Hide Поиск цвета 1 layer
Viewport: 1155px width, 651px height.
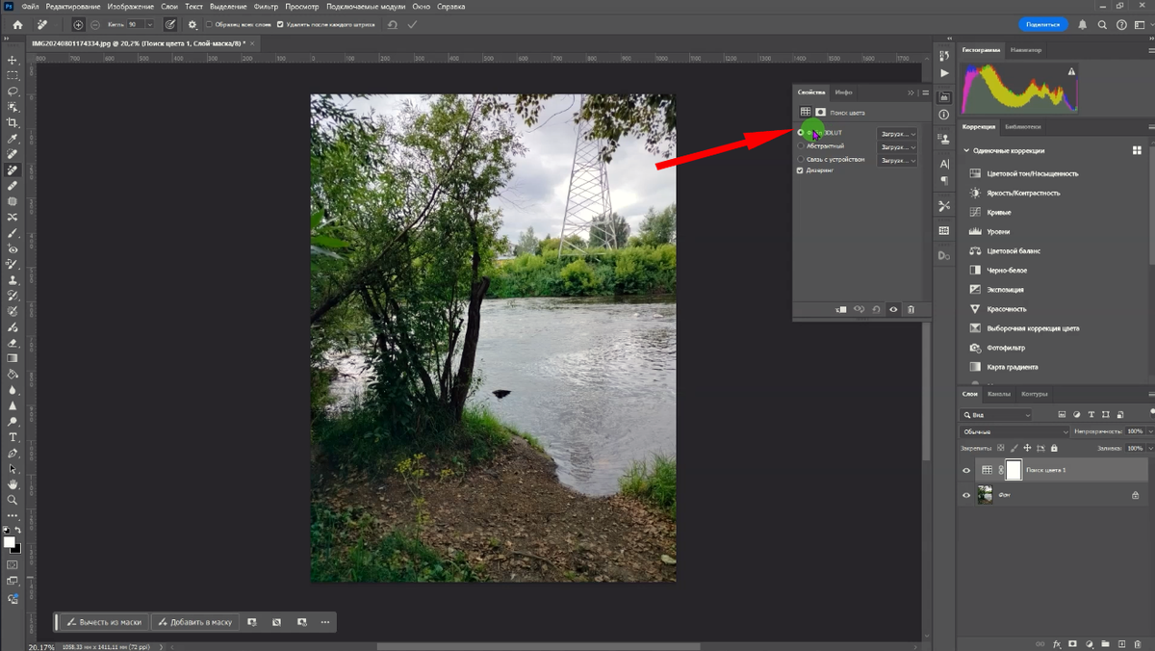[x=966, y=470]
